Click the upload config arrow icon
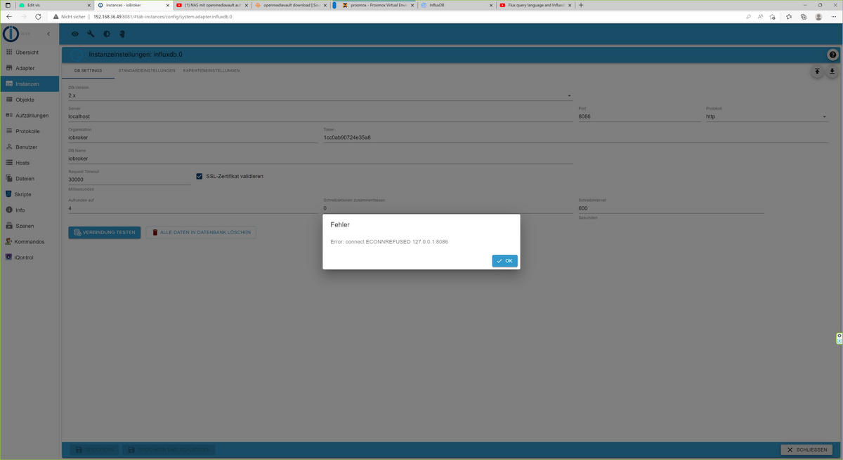The image size is (843, 460). 817,71
